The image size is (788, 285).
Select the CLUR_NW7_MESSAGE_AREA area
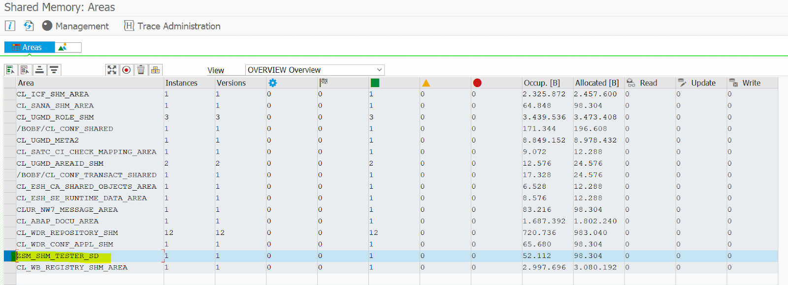pyautogui.click(x=67, y=210)
